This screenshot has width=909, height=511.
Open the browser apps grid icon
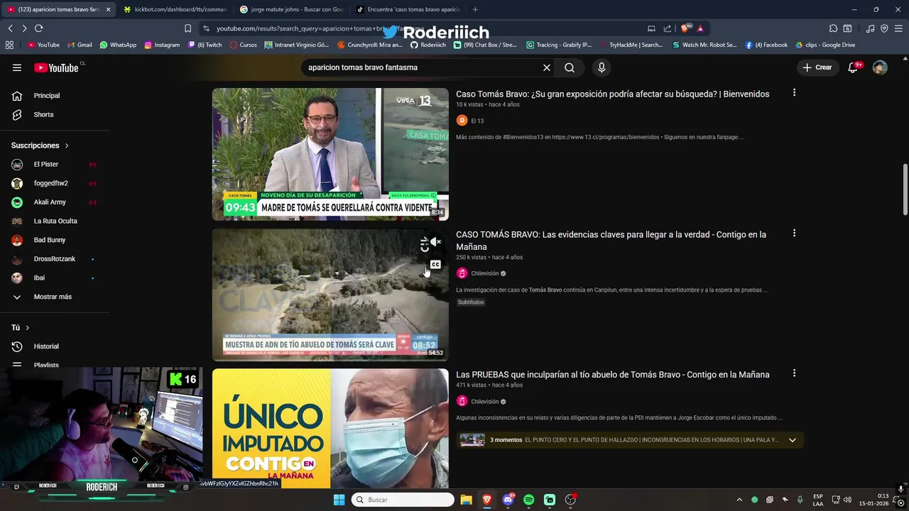coord(9,45)
